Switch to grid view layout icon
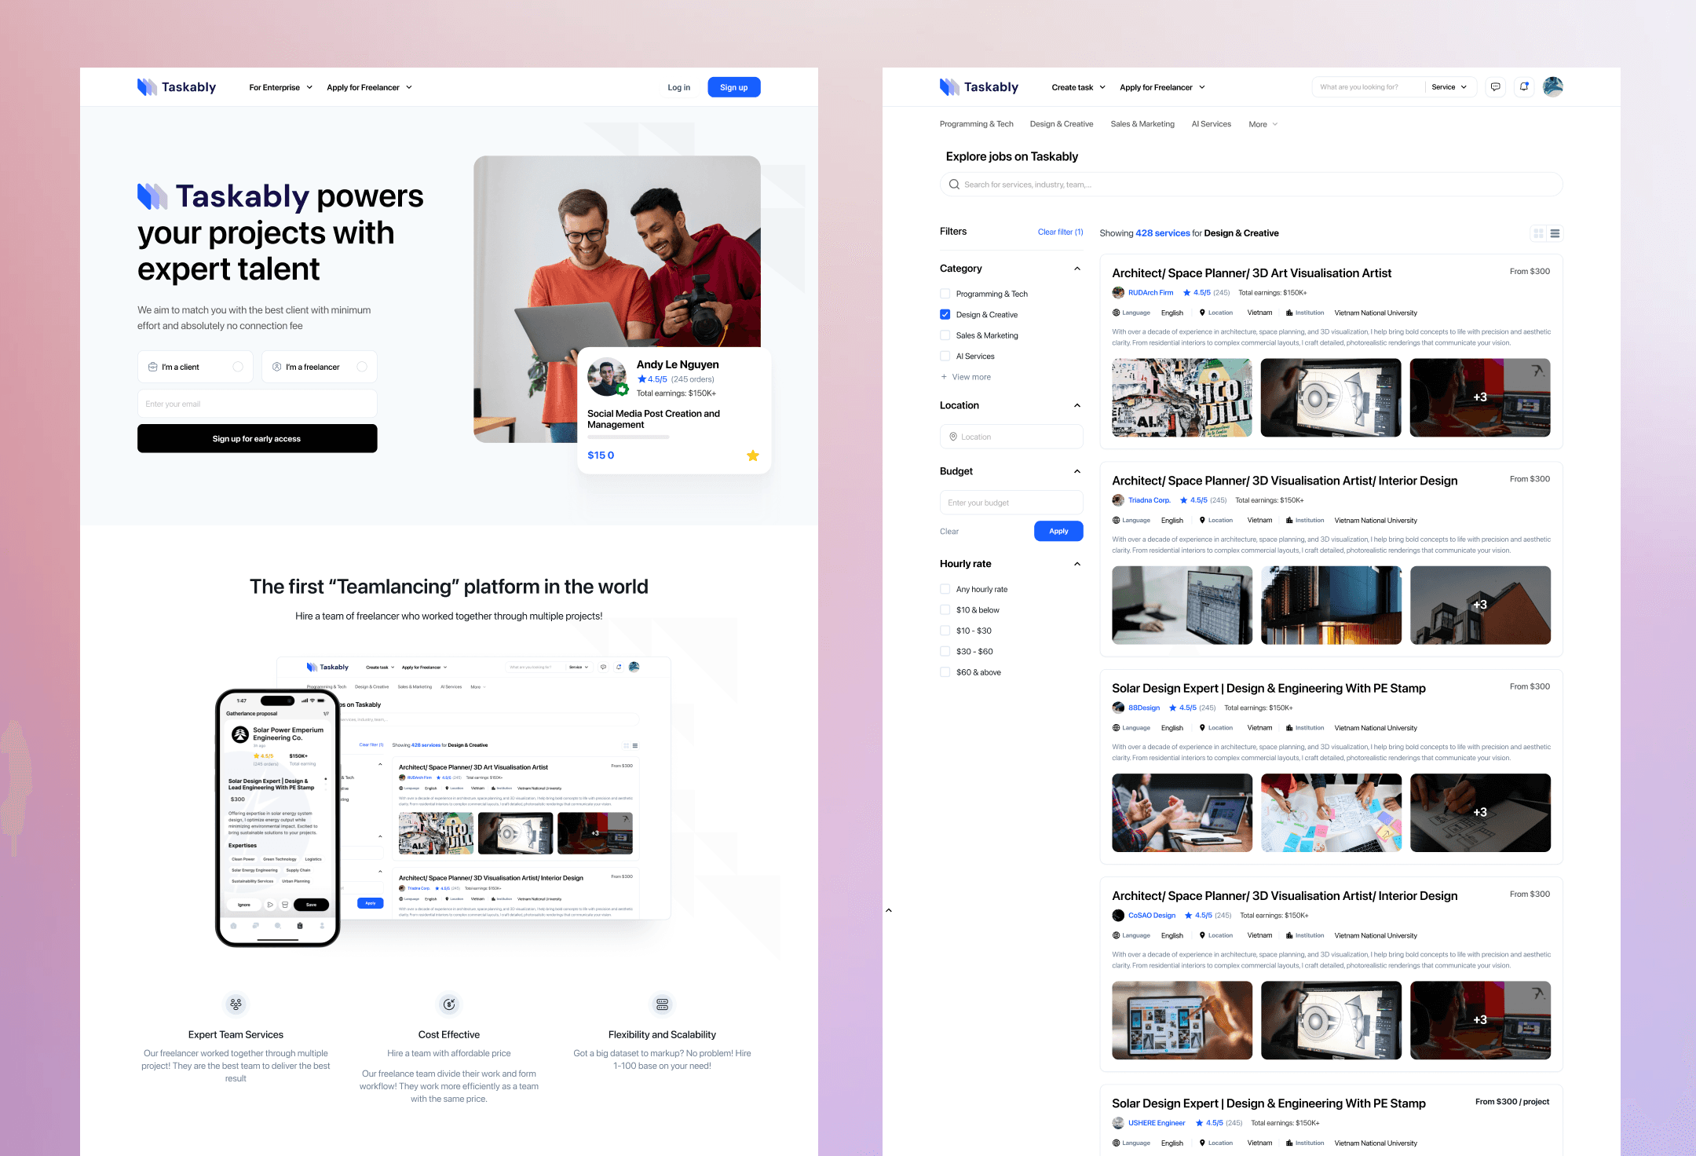This screenshot has width=1696, height=1156. (1538, 233)
